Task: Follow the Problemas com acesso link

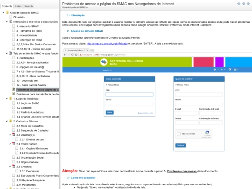Action: click(x=182, y=171)
